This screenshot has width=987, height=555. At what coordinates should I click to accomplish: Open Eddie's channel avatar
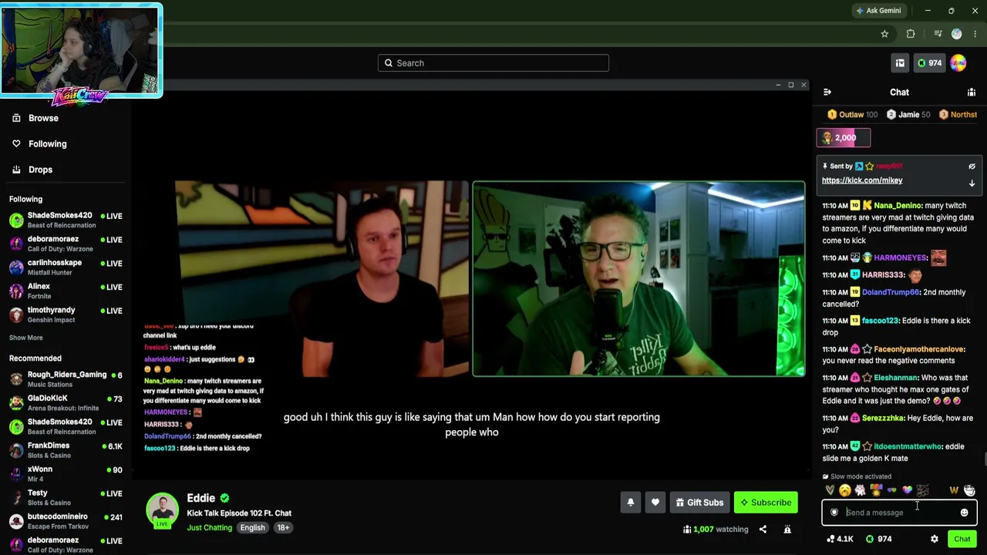(x=163, y=509)
